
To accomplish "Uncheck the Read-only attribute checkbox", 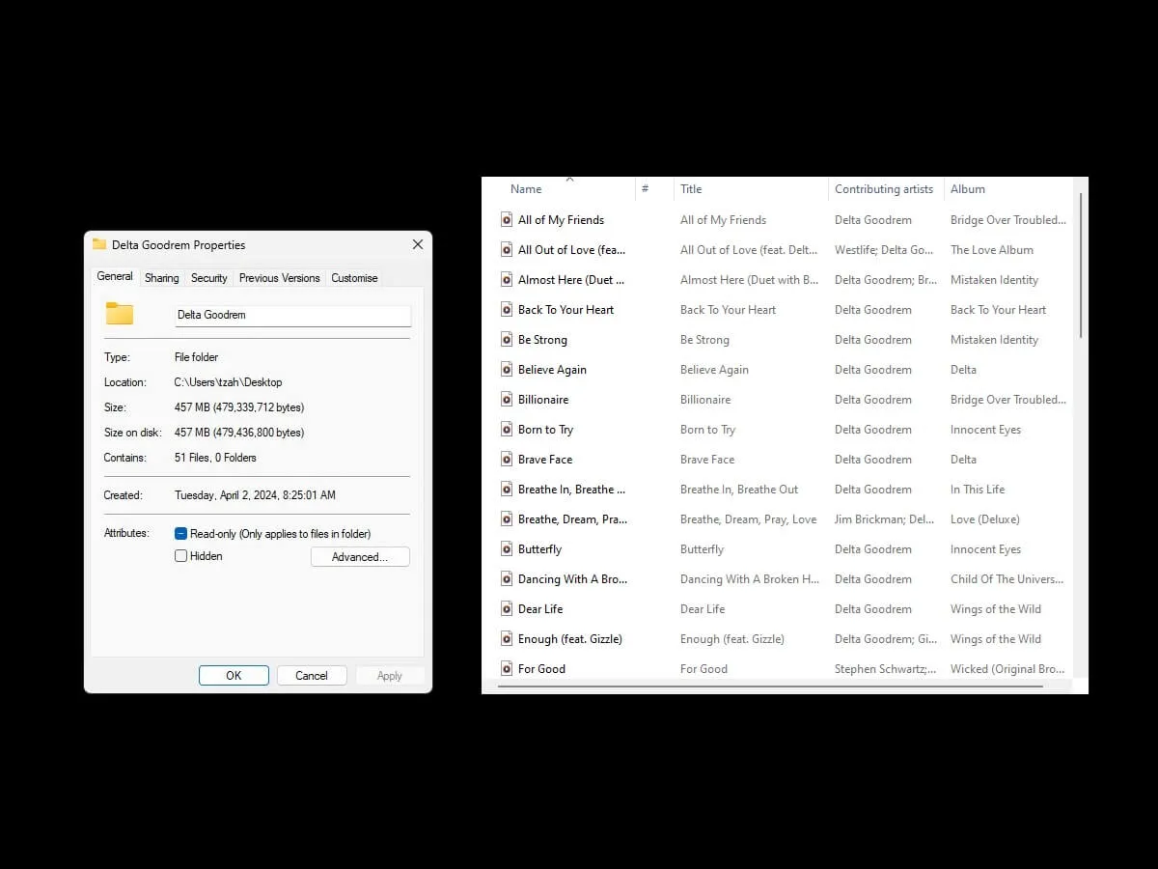I will click(180, 532).
